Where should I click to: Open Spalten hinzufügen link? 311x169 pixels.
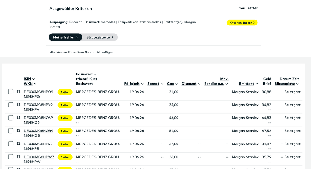(x=99, y=53)
